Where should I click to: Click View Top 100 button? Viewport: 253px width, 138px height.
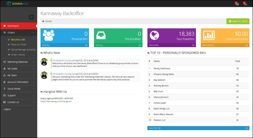point(198,128)
